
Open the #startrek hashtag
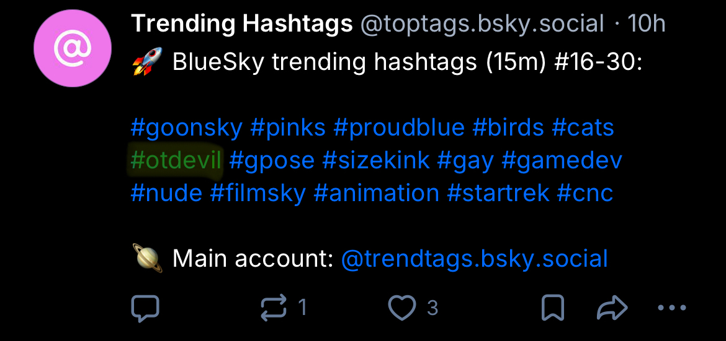click(498, 193)
